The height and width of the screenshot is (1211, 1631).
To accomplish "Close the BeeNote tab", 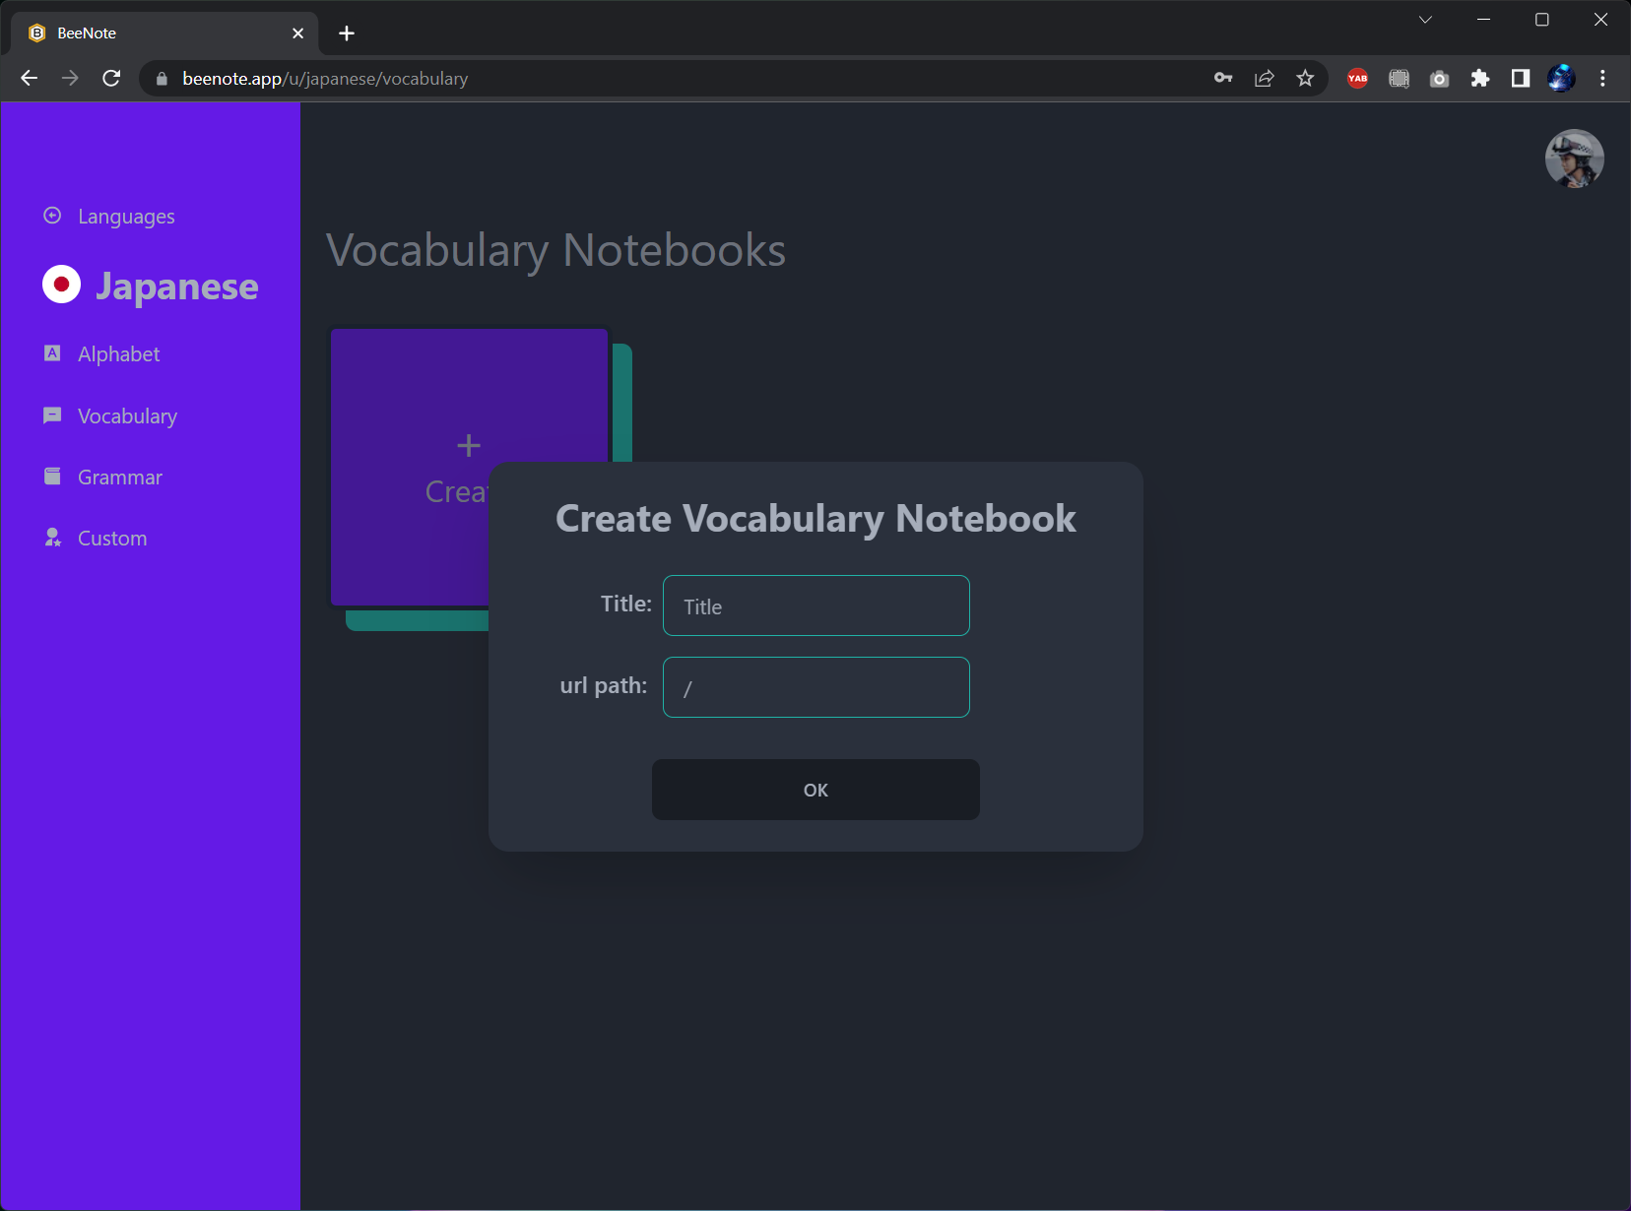I will [x=297, y=33].
